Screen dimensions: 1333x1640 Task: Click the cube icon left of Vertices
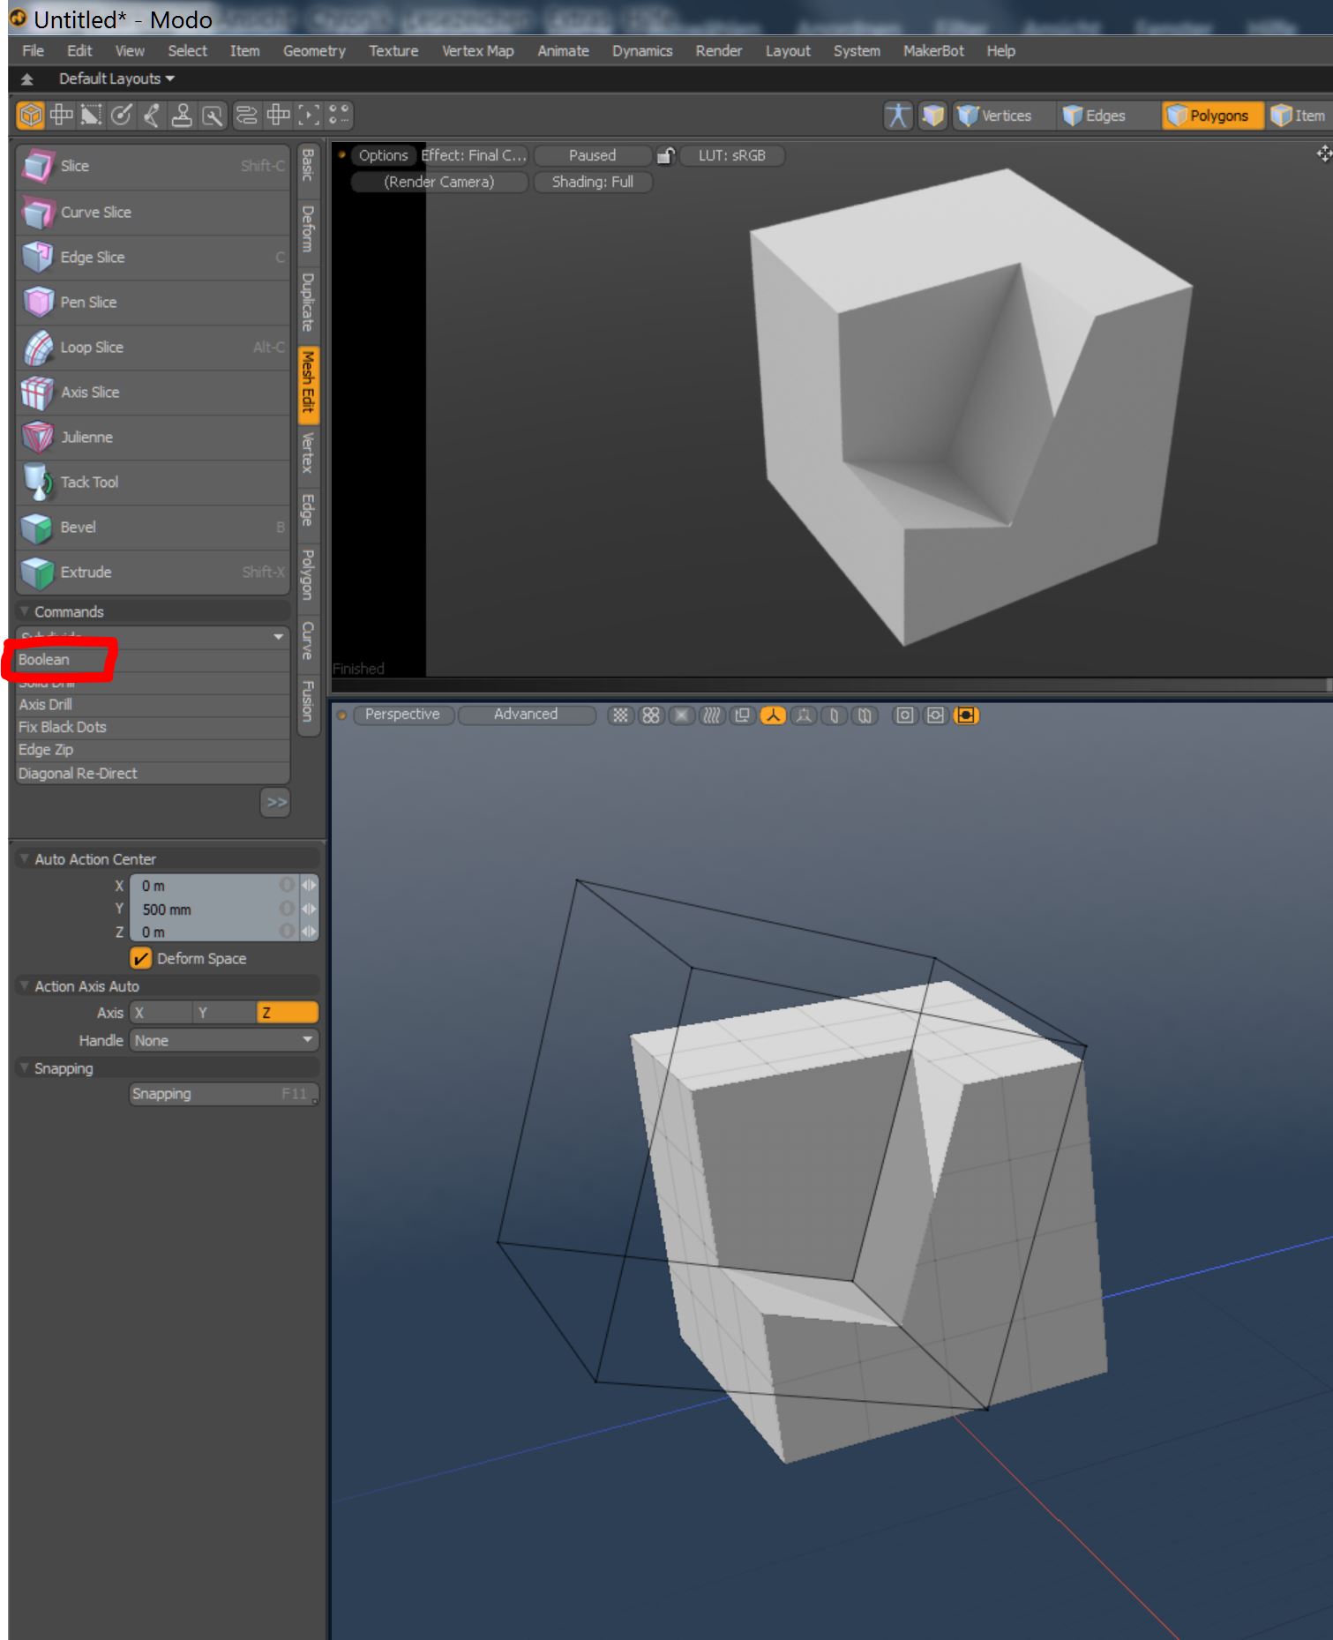932,116
